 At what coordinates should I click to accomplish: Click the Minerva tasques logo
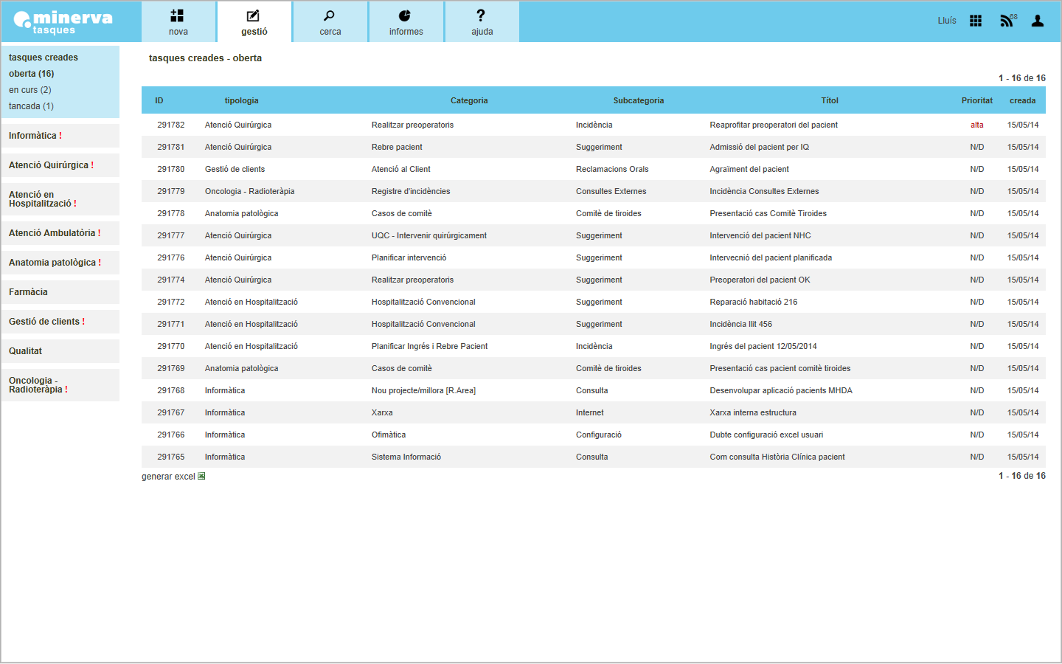click(63, 22)
